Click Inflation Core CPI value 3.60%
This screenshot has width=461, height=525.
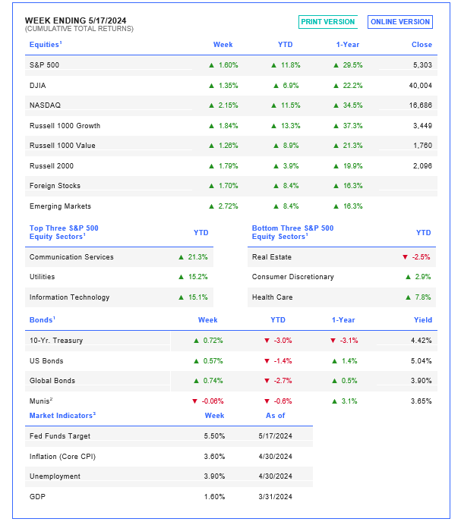point(214,457)
